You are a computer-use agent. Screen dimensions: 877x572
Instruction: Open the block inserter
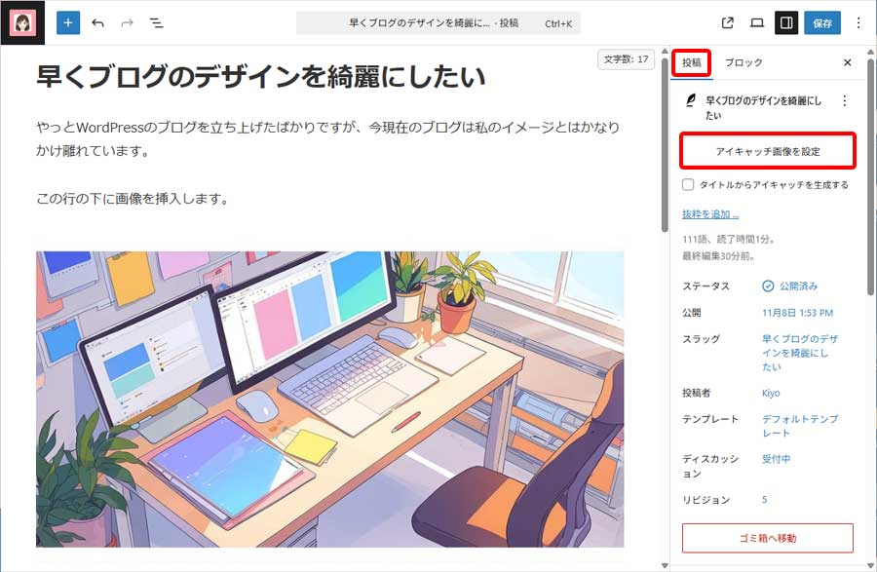(x=66, y=21)
